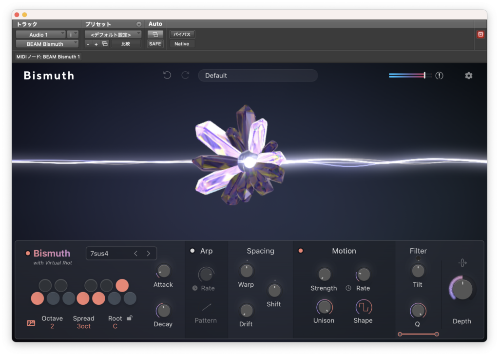Toggle the G white key note
The width and height of the screenshot is (499, 356).
98,298
